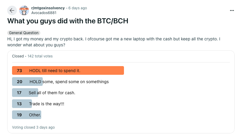Click the Closed poll status label

[18, 56]
